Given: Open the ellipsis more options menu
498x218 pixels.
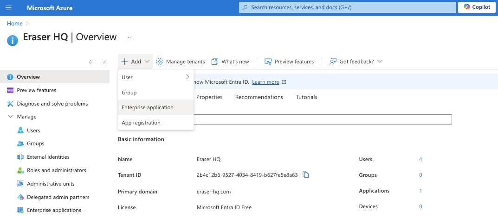Looking at the screenshot, I should pos(130,37).
